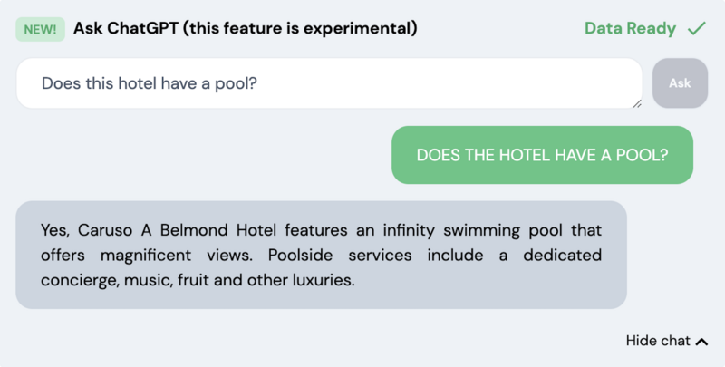Click the gray ChatGPT answer bubble
The height and width of the screenshot is (367, 725).
click(322, 255)
